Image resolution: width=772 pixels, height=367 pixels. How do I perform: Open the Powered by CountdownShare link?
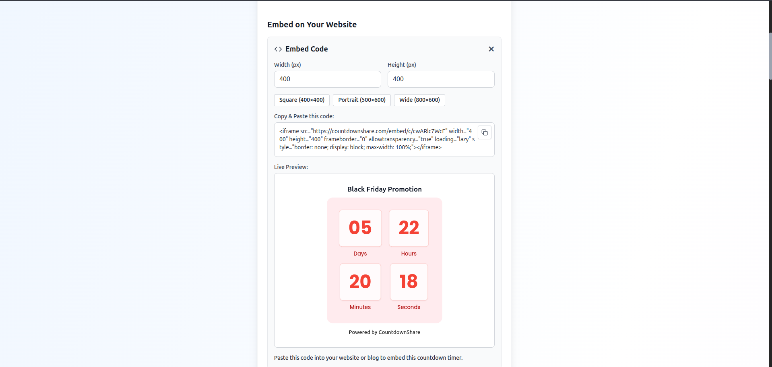coord(384,332)
